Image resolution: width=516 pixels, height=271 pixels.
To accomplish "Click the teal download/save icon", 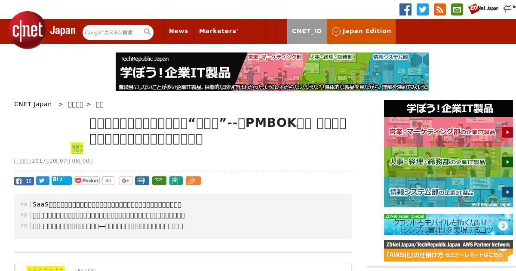I will [x=175, y=181].
